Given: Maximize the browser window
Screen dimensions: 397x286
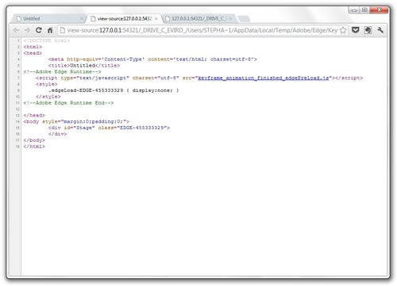Looking at the screenshot, I should pyautogui.click(x=364, y=10).
